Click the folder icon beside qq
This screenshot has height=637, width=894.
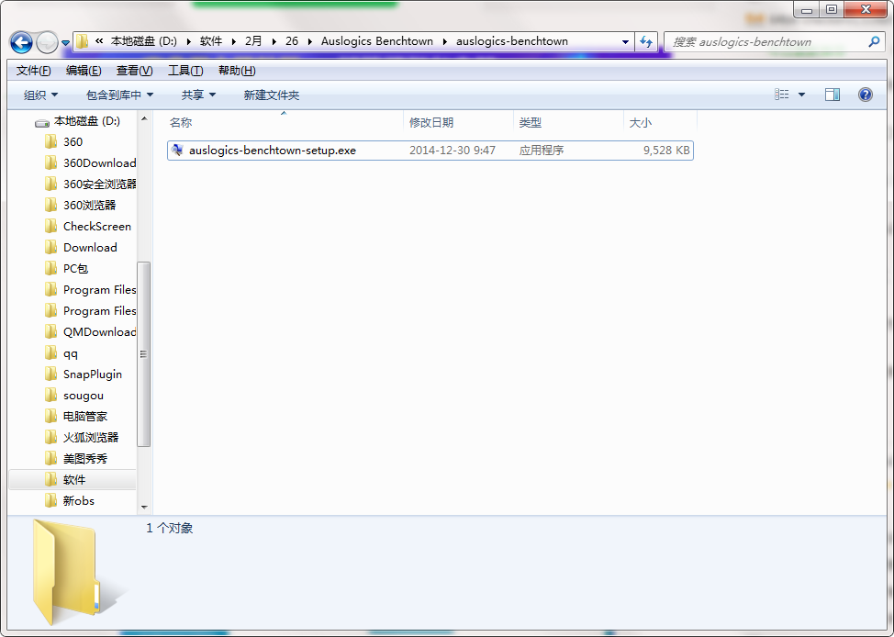50,353
